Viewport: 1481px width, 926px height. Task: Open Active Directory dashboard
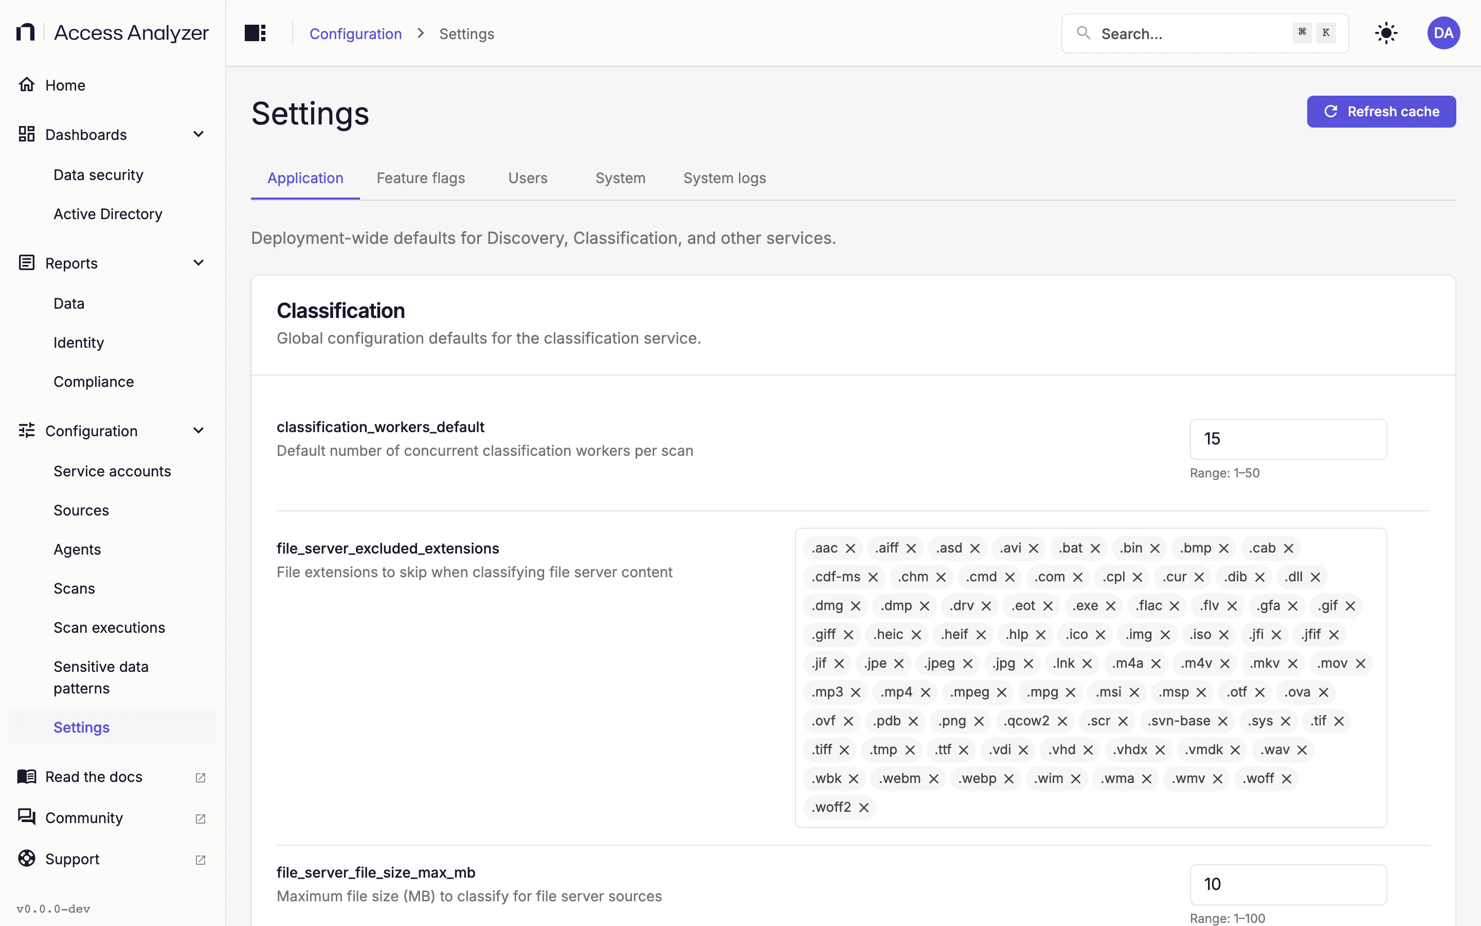(x=107, y=213)
